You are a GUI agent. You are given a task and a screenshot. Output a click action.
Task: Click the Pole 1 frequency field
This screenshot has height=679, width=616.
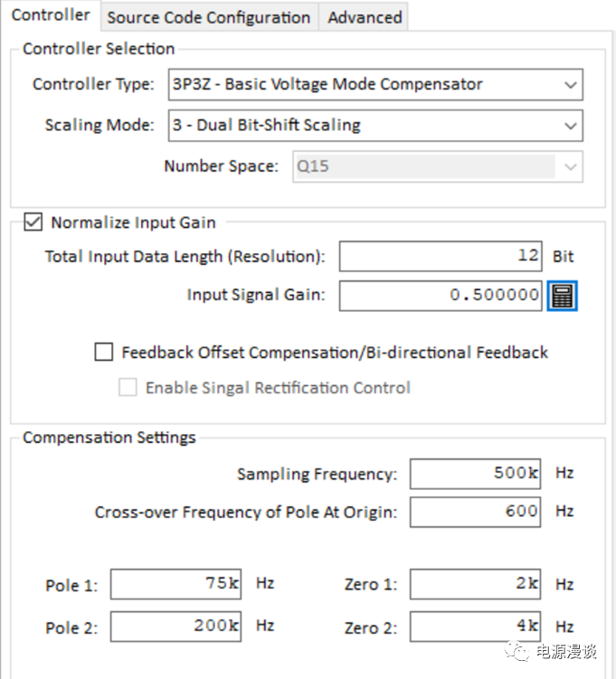(175, 585)
